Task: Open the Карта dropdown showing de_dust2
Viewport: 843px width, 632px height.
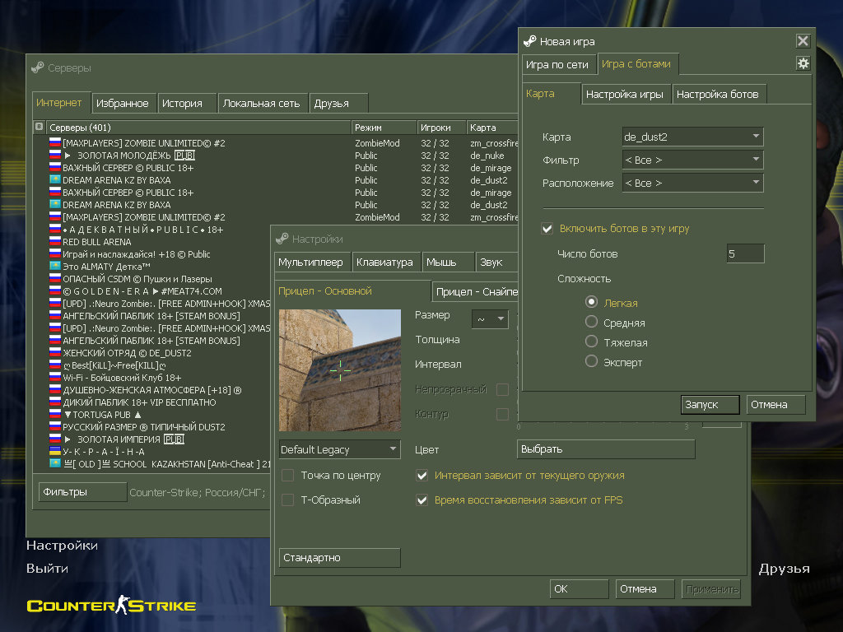Action: 692,137
